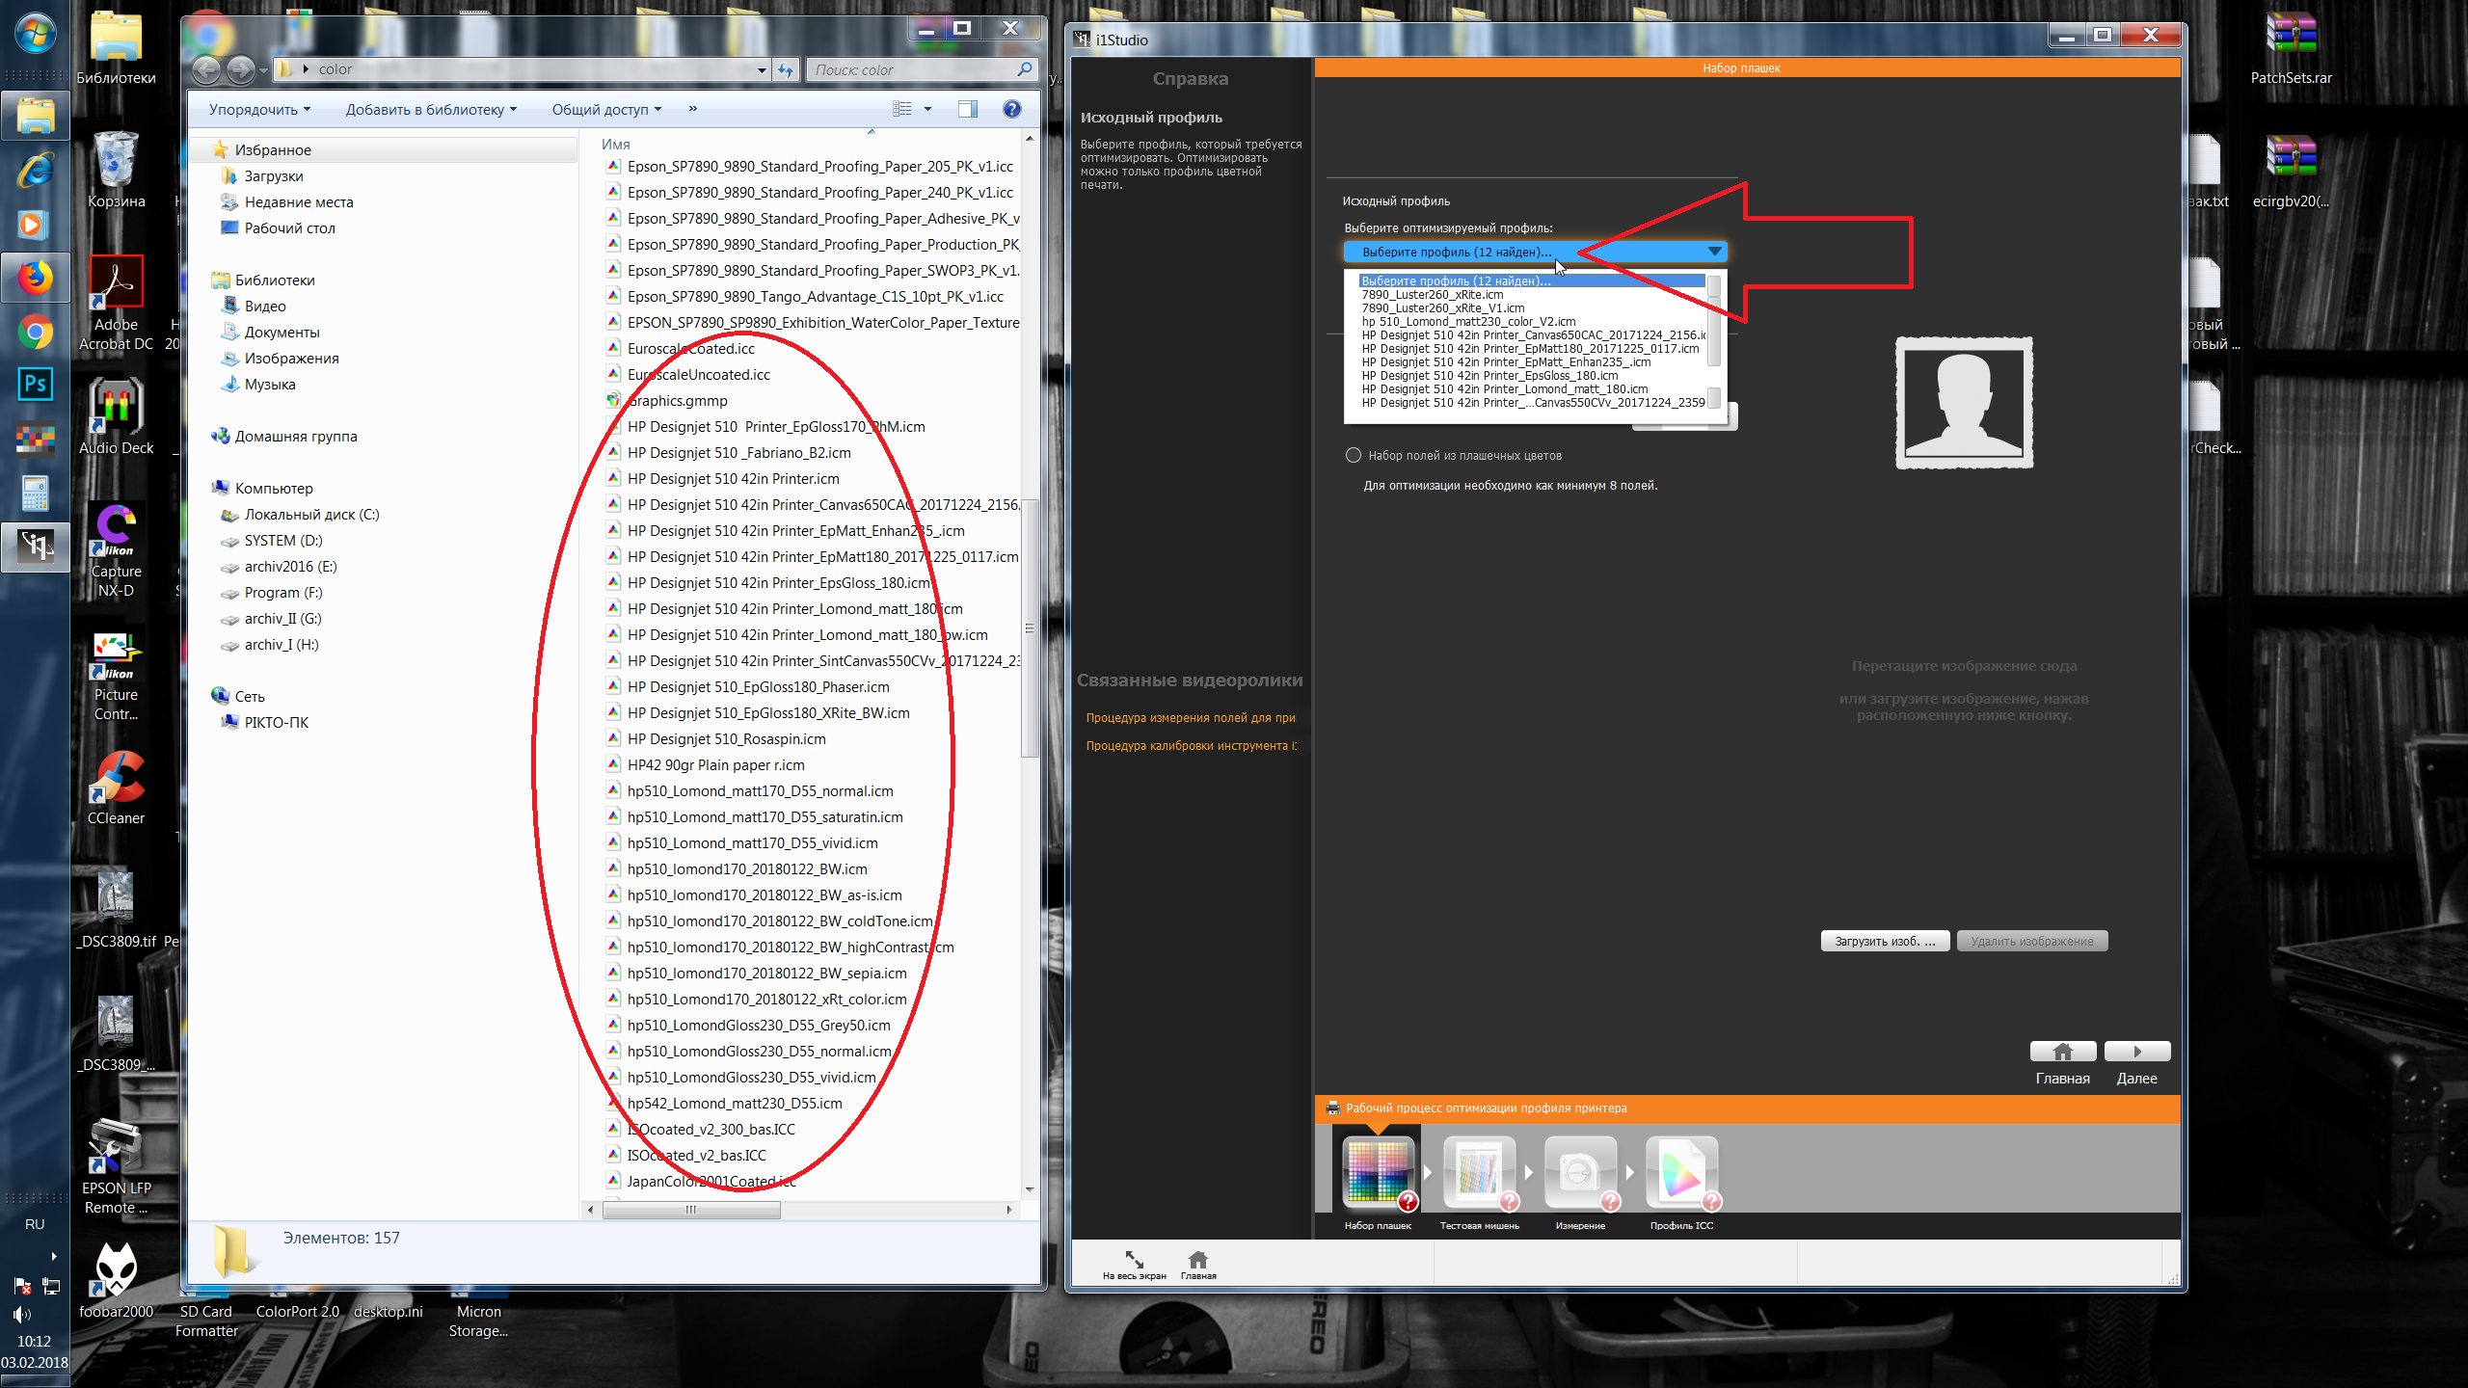Open the Windows Start menu

pyautogui.click(x=36, y=35)
